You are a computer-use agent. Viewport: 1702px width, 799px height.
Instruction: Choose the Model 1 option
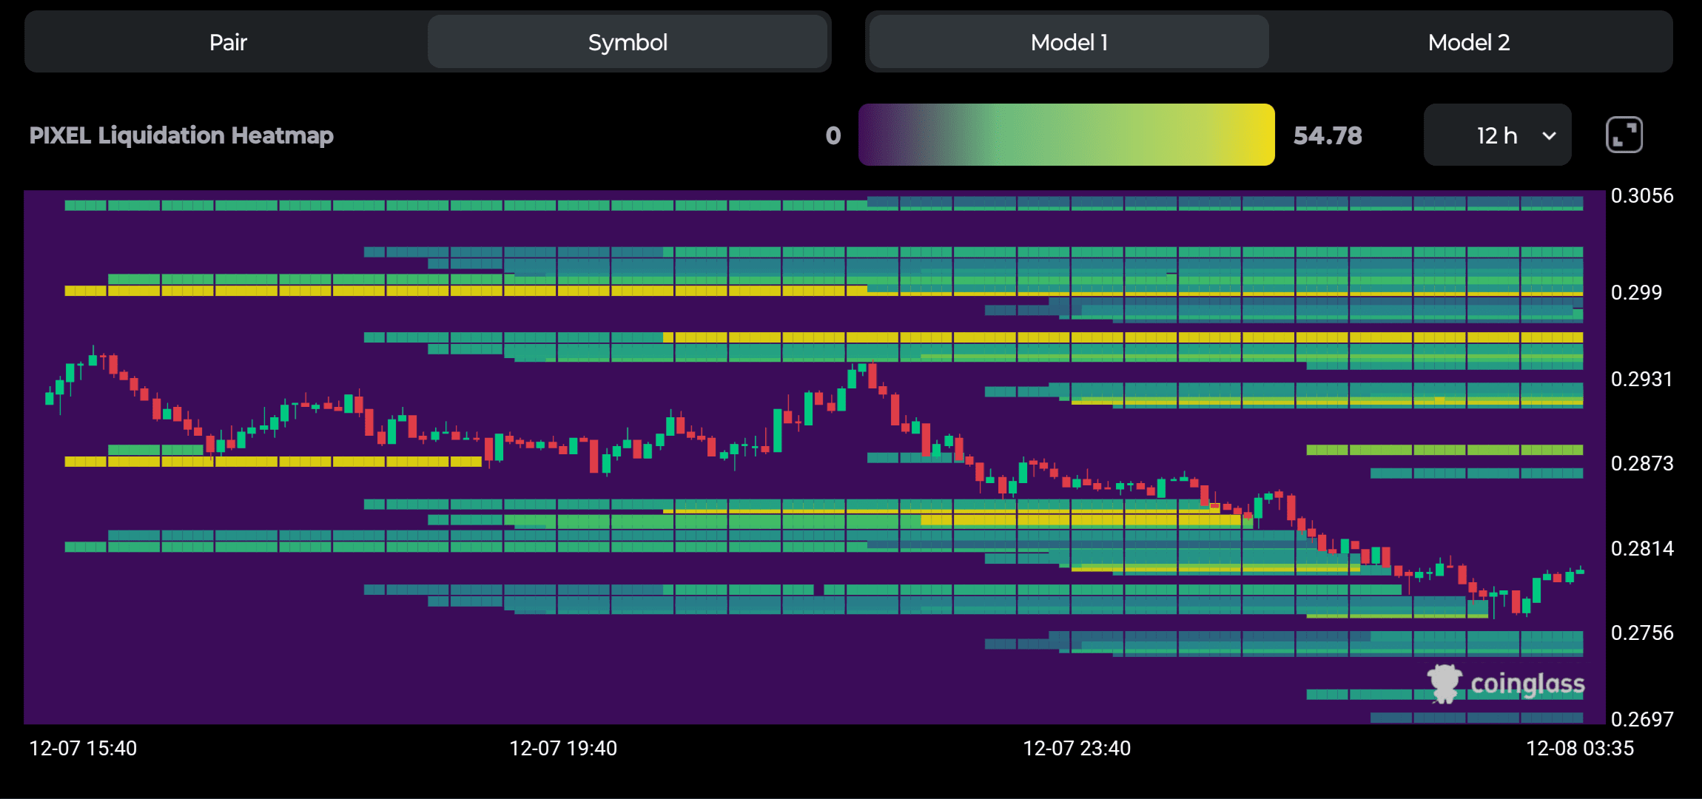coord(1069,42)
